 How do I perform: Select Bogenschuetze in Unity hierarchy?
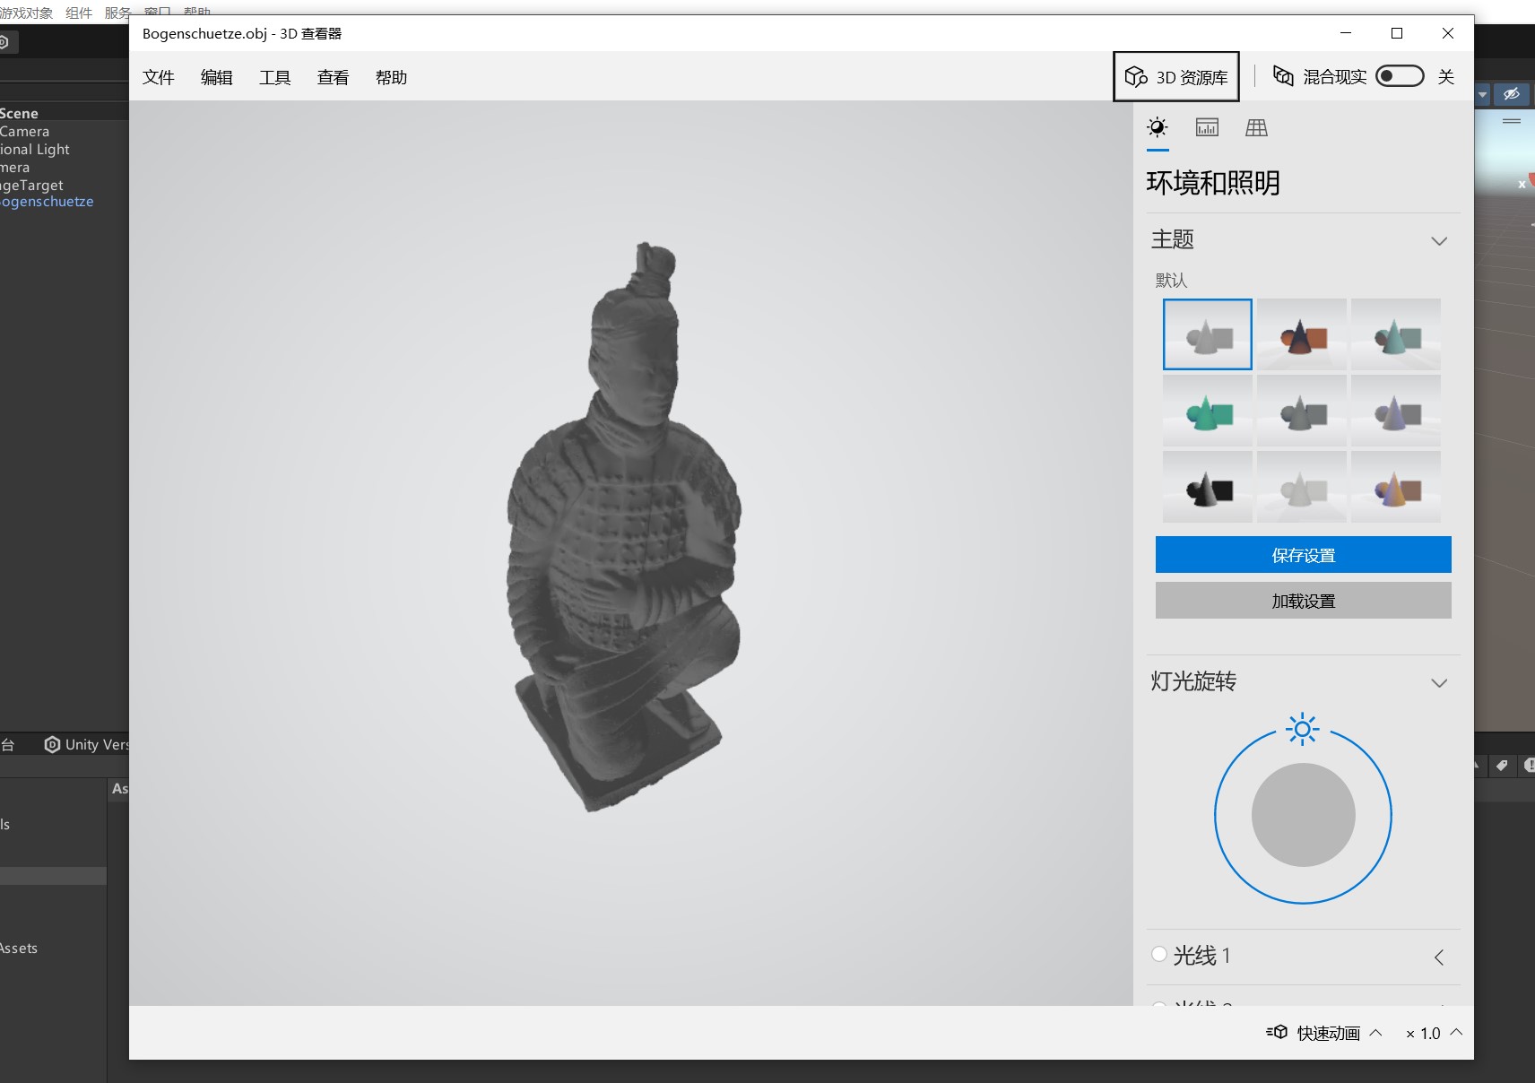(x=47, y=202)
